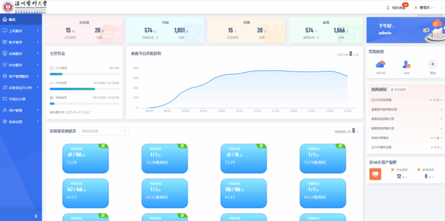The height and width of the screenshot is (221, 445).
Task: Open the VOI-XG cloud app icon
Action: tap(380, 65)
